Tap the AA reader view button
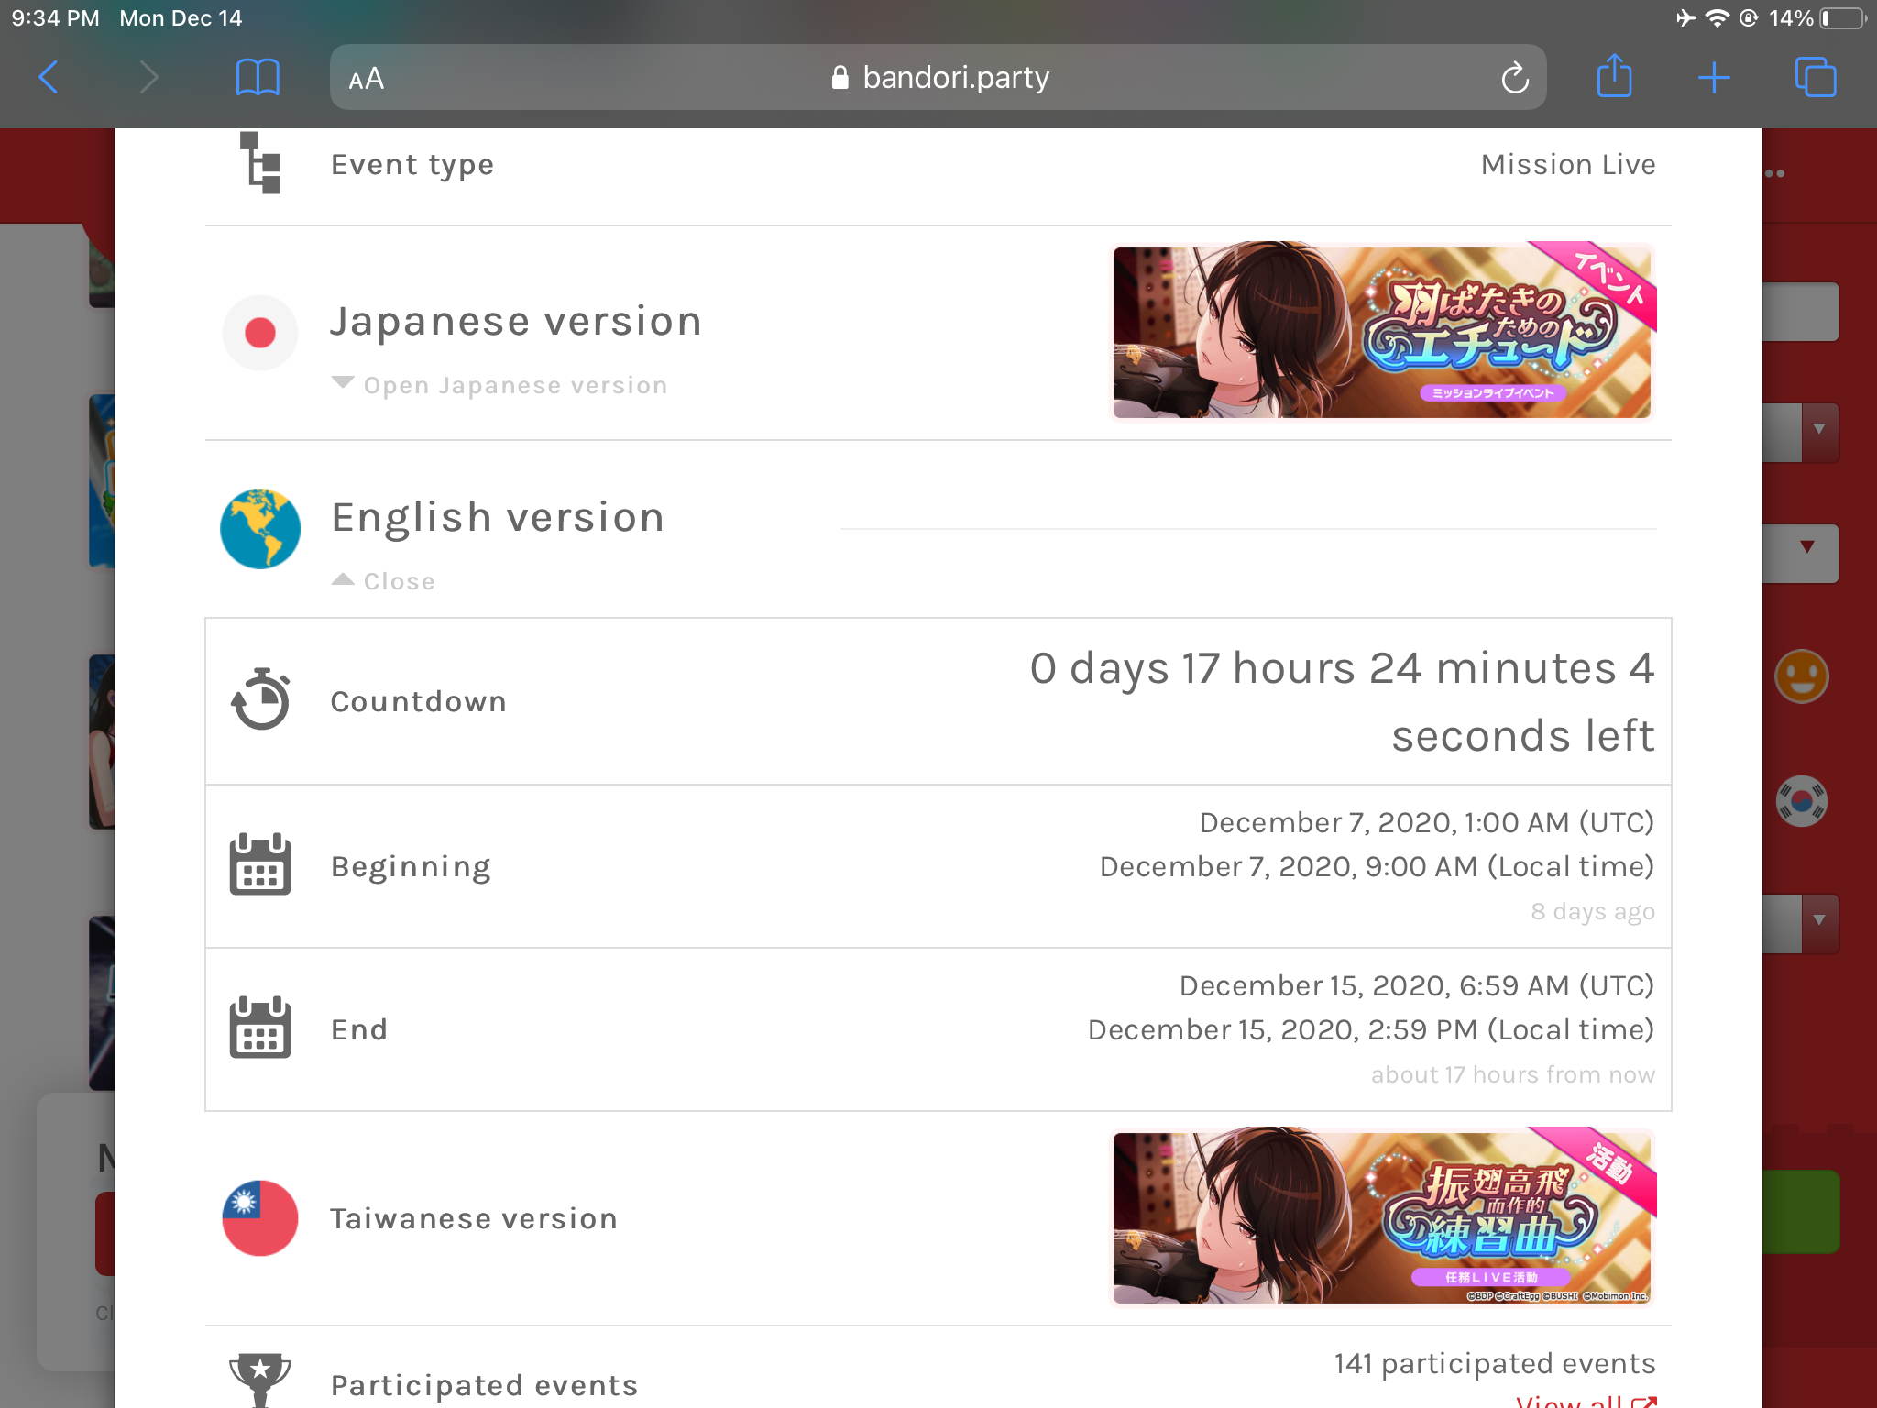Screen dimensions: 1877x1408 (x=367, y=79)
